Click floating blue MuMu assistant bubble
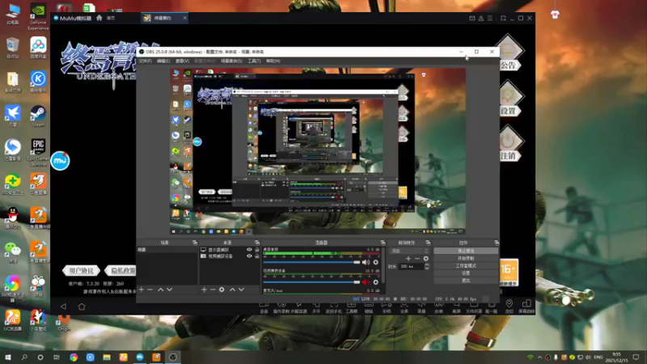The height and width of the screenshot is (364, 647). [60, 160]
